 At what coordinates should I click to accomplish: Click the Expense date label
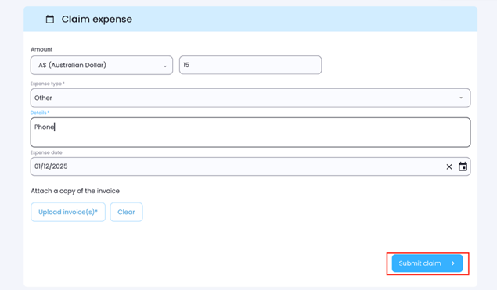(x=46, y=152)
